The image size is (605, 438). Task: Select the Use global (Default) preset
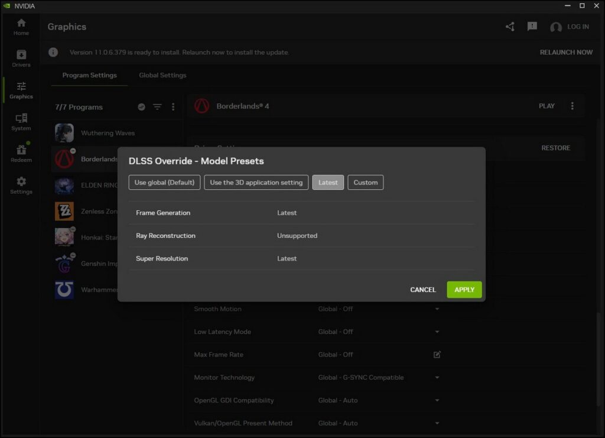tap(164, 183)
